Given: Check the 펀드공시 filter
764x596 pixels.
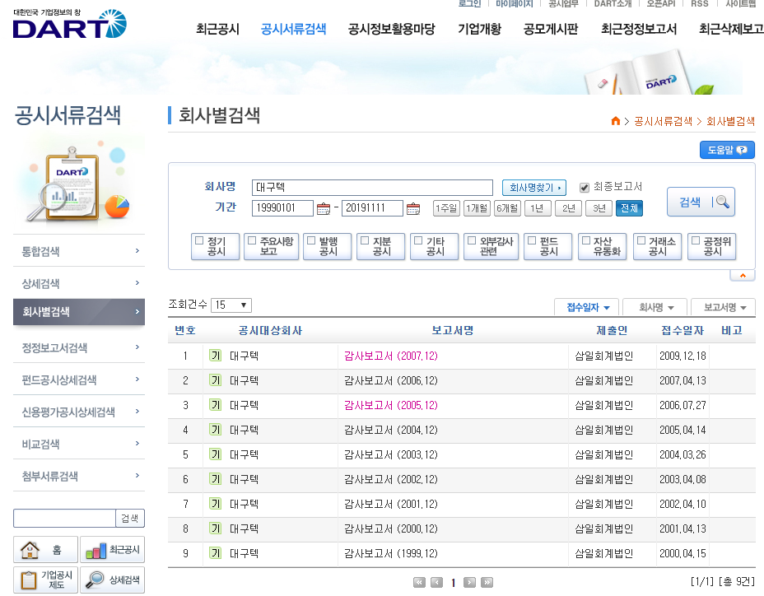Looking at the screenshot, I should coord(532,240).
